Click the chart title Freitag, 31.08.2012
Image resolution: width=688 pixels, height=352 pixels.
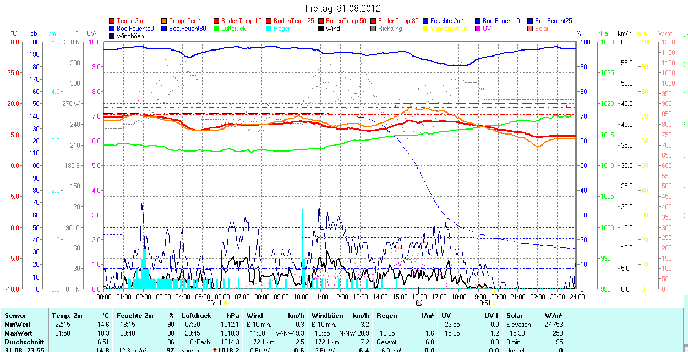pos(343,8)
